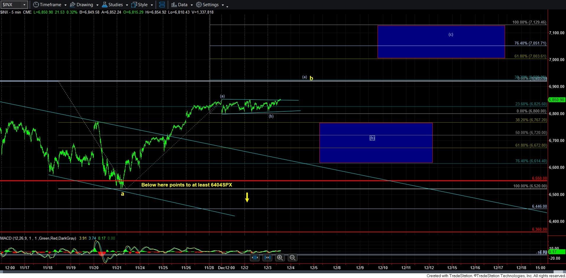Zoom in with magnifier plus
The height and width of the screenshot is (278, 566).
click(x=280, y=258)
